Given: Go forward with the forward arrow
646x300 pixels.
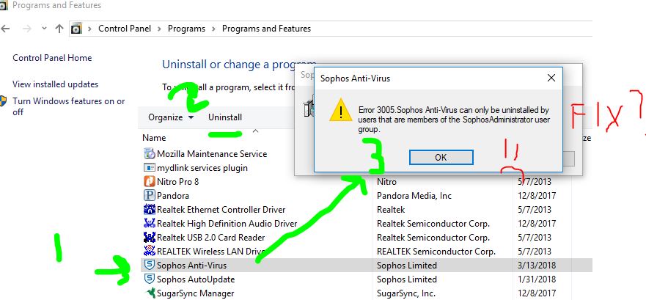Looking at the screenshot, I should 27,29.
